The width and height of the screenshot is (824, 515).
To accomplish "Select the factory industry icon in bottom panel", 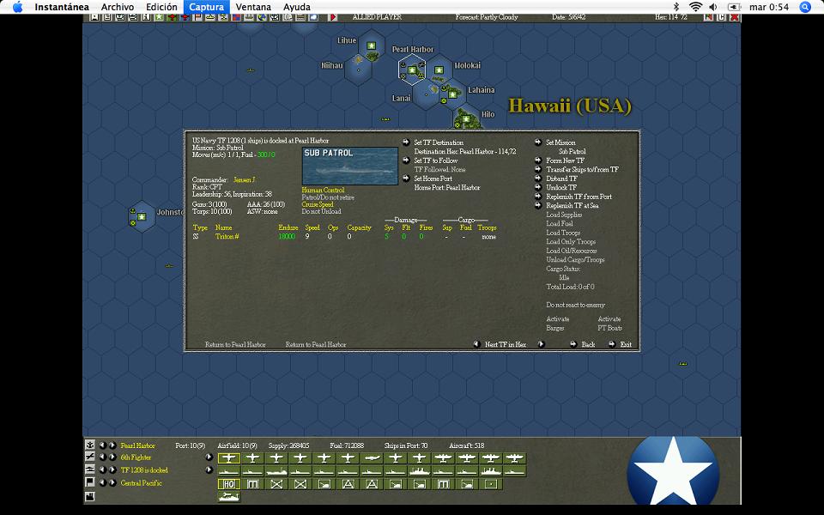I will click(90, 495).
